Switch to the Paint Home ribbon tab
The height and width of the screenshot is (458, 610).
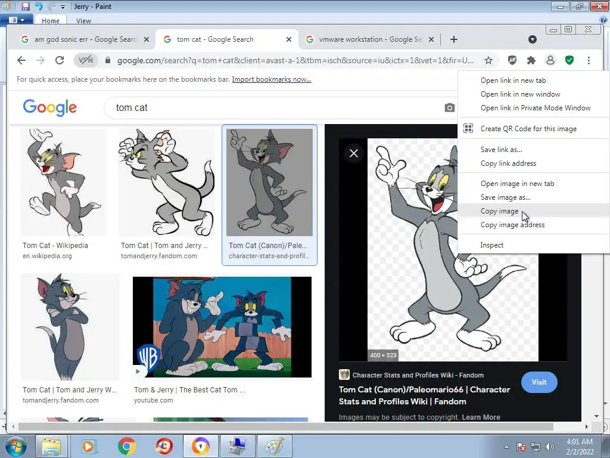click(x=51, y=21)
